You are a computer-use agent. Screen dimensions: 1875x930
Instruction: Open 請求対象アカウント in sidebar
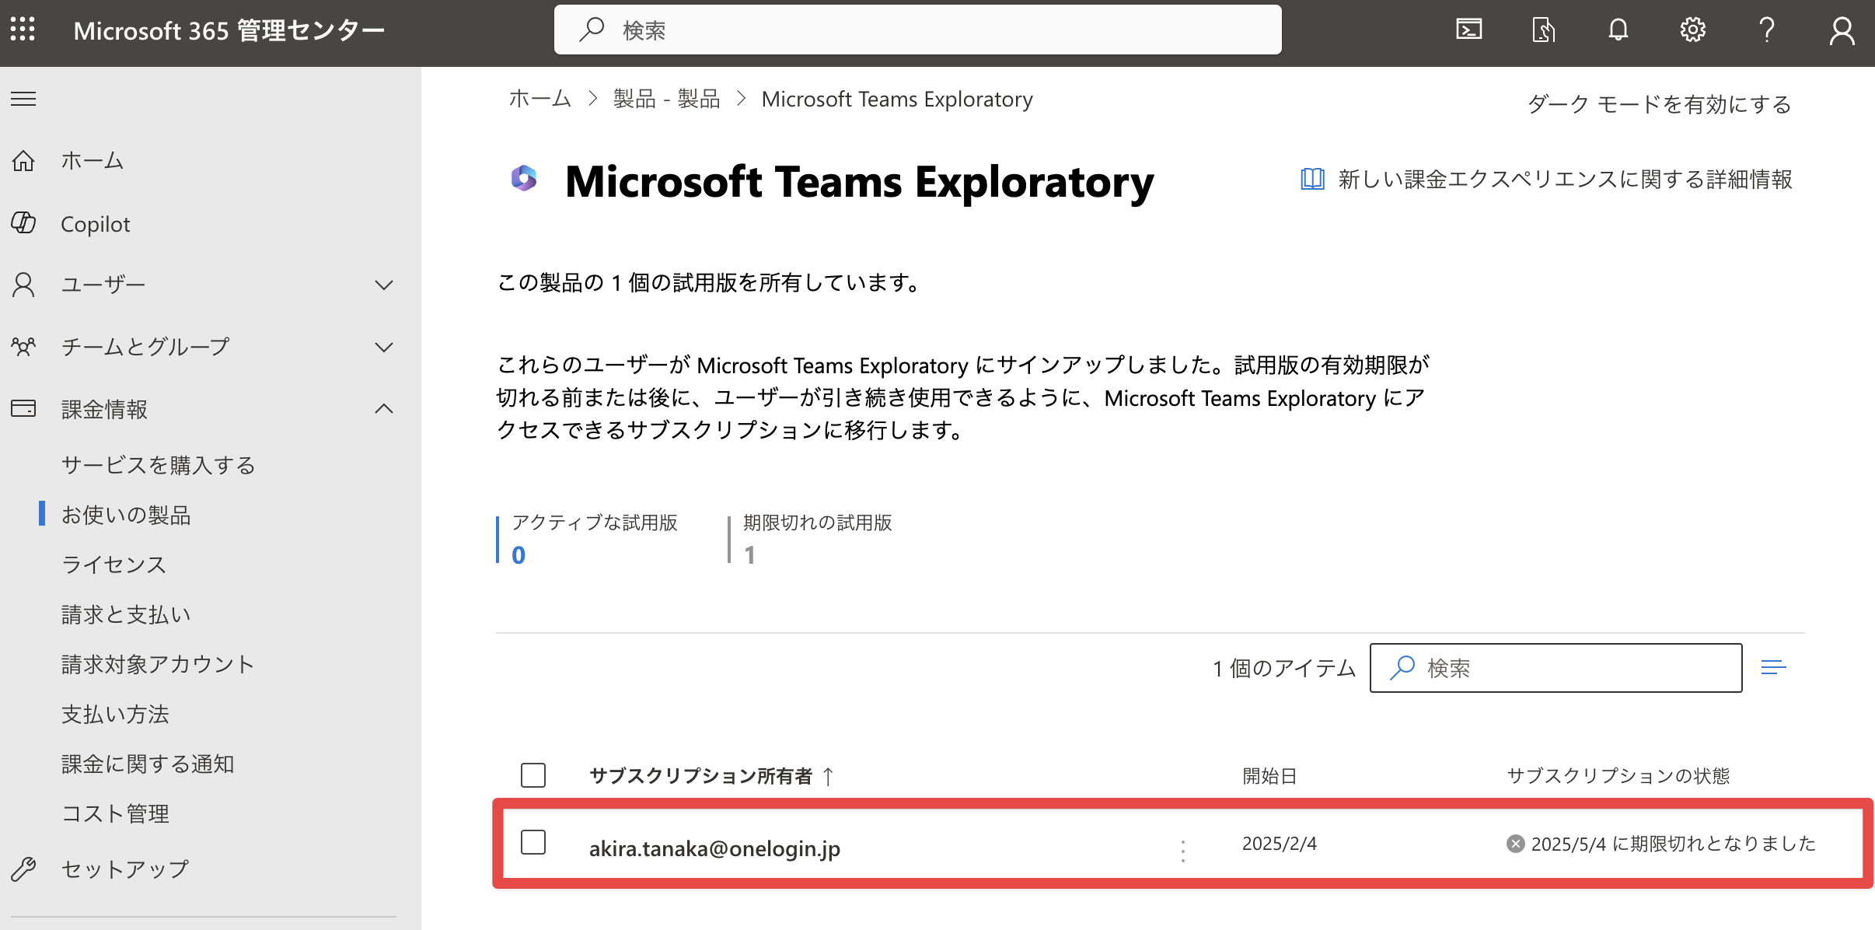coord(158,663)
